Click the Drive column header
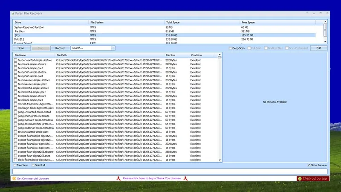Image resolution: width=341 pixels, height=192 pixels. click(51, 23)
